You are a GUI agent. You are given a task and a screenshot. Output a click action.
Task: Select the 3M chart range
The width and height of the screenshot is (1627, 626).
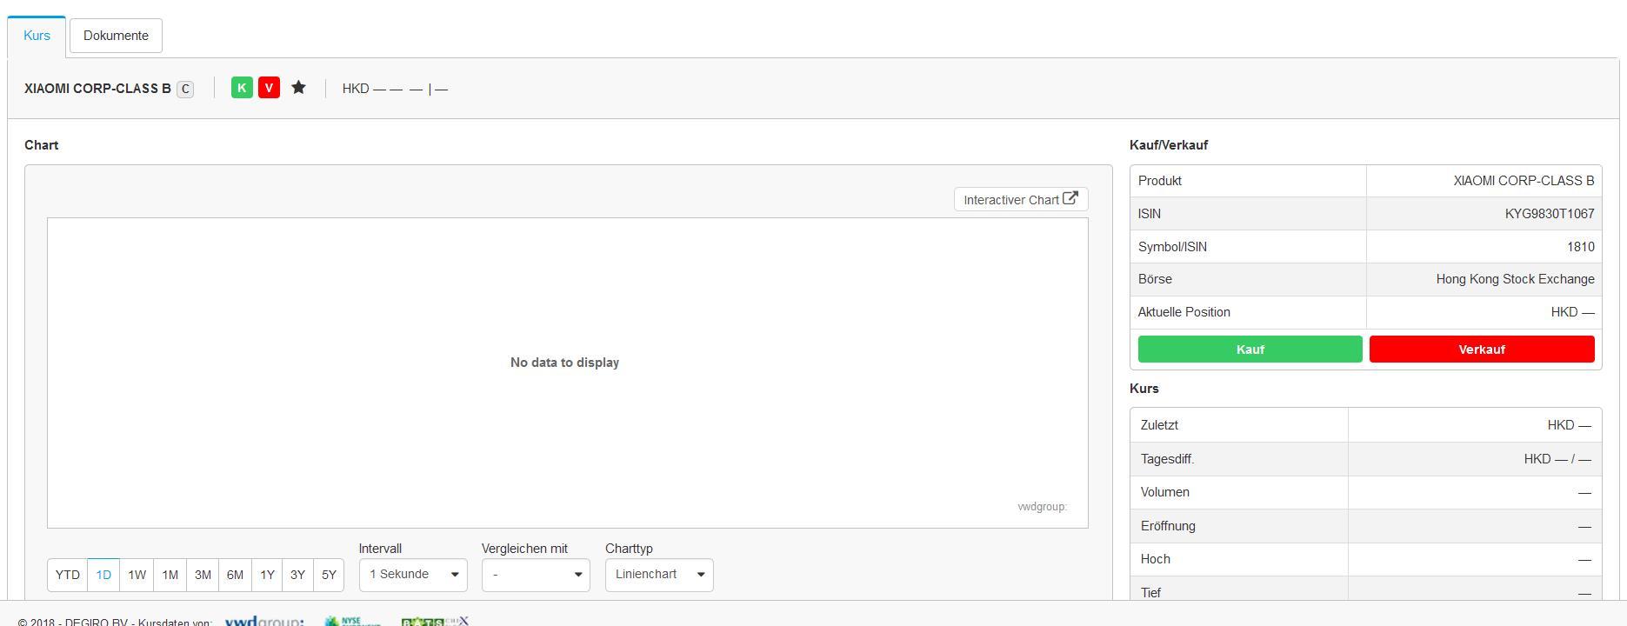coord(203,575)
